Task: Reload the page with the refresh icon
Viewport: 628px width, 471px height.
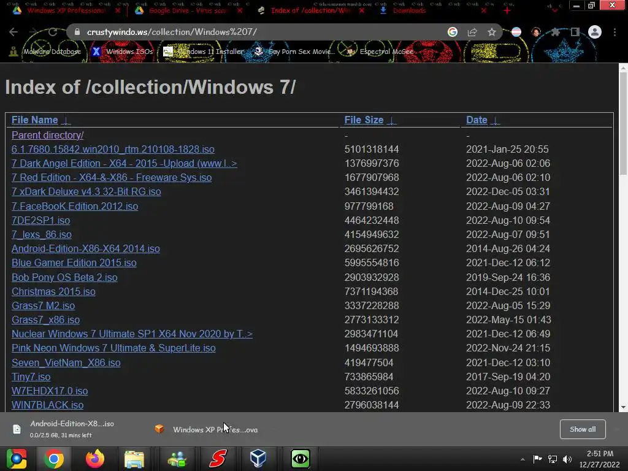Action: pos(53,32)
